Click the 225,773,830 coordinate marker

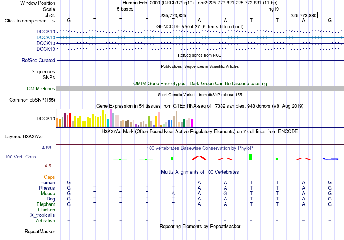tap(303, 15)
